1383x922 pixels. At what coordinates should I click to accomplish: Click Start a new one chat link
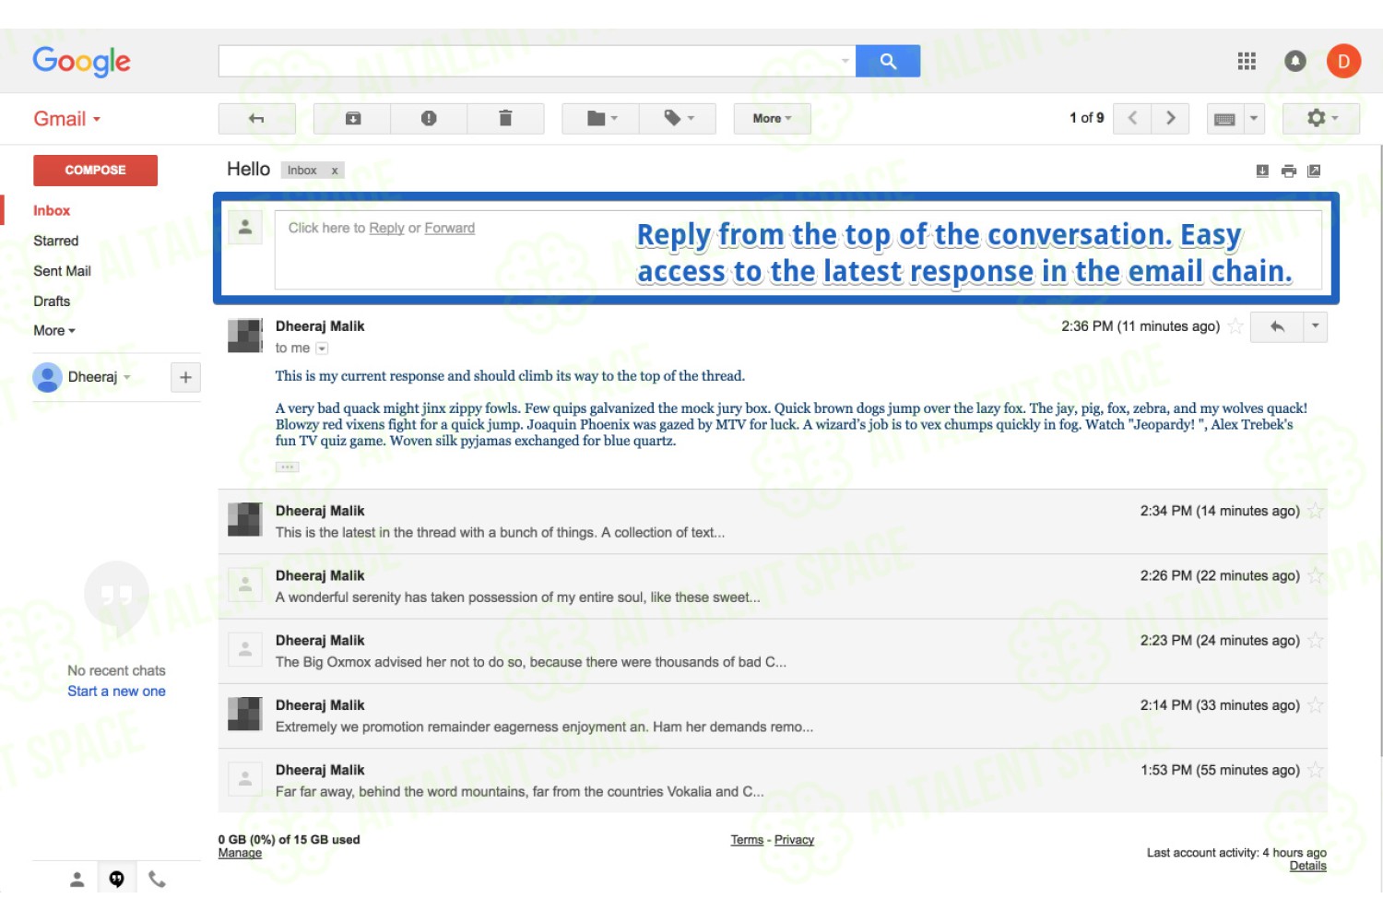[x=116, y=691]
